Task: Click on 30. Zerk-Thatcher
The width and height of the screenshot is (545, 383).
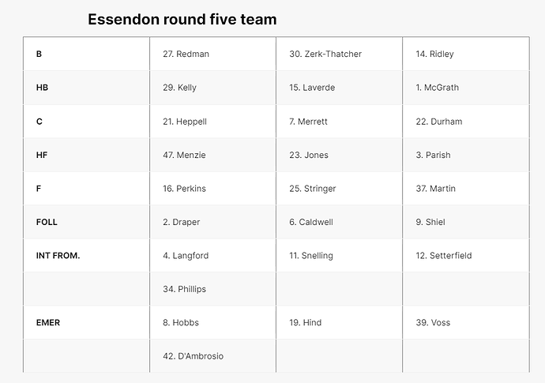Action: point(325,54)
